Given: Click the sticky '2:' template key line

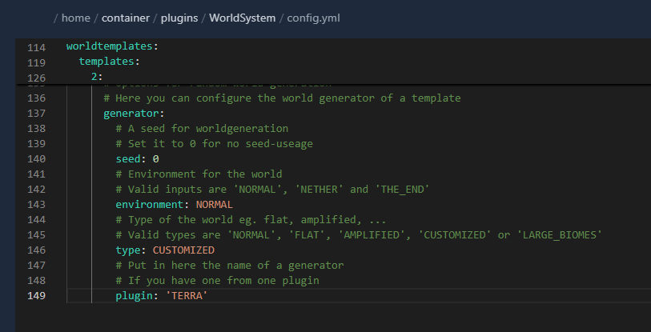Looking at the screenshot, I should pyautogui.click(x=97, y=77).
